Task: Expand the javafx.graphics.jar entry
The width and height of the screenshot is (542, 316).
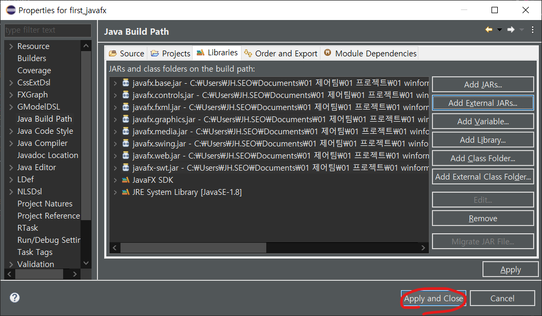Action: point(115,120)
